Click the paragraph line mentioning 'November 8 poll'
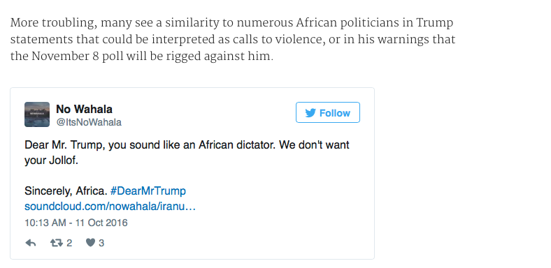 (142, 56)
